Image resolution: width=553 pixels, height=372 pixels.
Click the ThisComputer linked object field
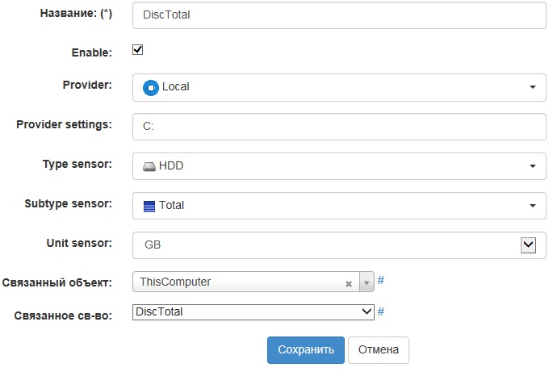238,282
